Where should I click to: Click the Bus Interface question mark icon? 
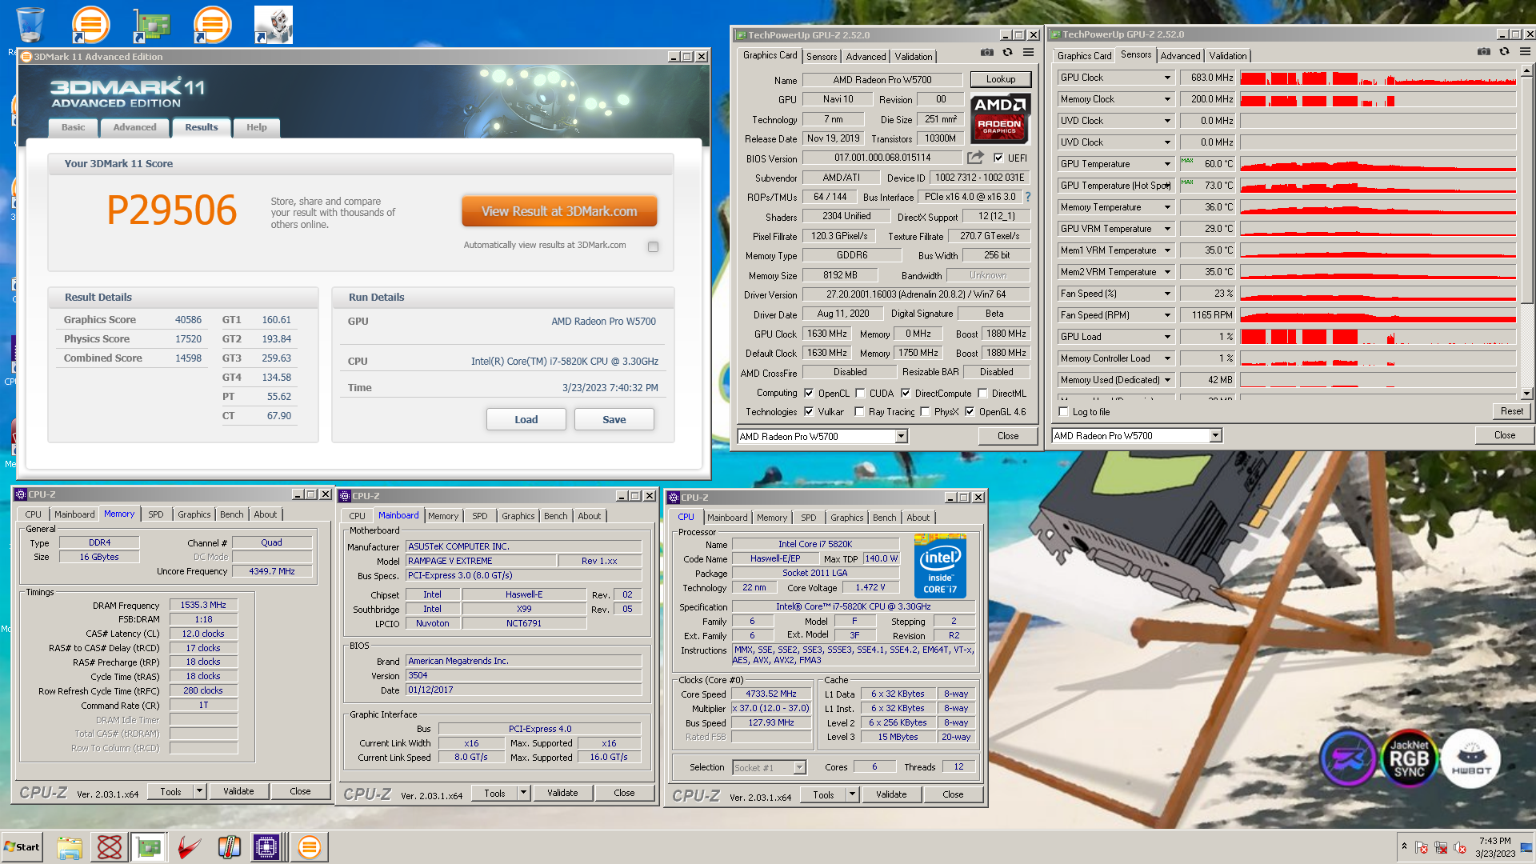1028,197
